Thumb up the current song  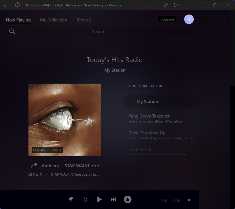pos(128,199)
